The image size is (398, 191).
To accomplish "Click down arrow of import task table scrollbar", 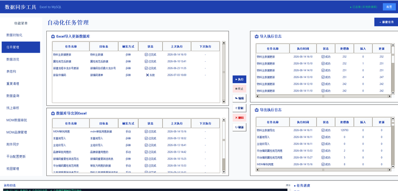I will 223,101.
